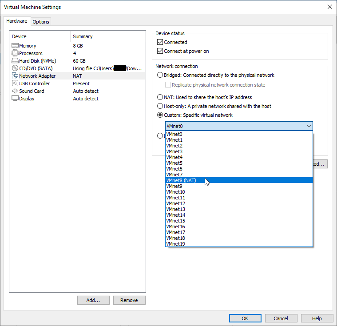Open Help for this dialog
Screen dimensions: 337x326
click(x=317, y=318)
